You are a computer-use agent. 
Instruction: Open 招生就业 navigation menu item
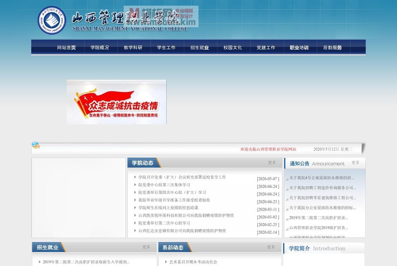[x=199, y=48]
